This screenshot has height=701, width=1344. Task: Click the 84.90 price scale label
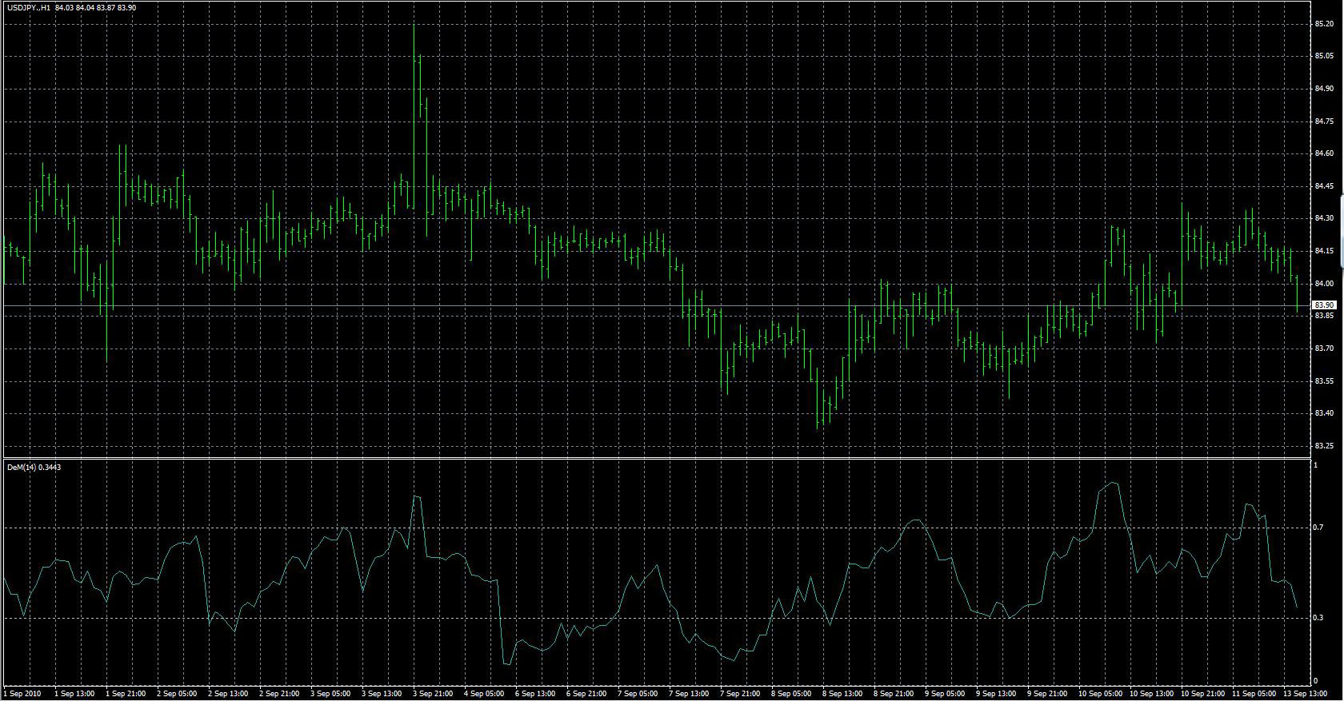[x=1324, y=89]
